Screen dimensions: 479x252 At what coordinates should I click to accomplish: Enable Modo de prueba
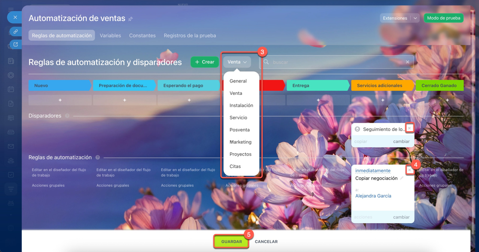tap(443, 18)
